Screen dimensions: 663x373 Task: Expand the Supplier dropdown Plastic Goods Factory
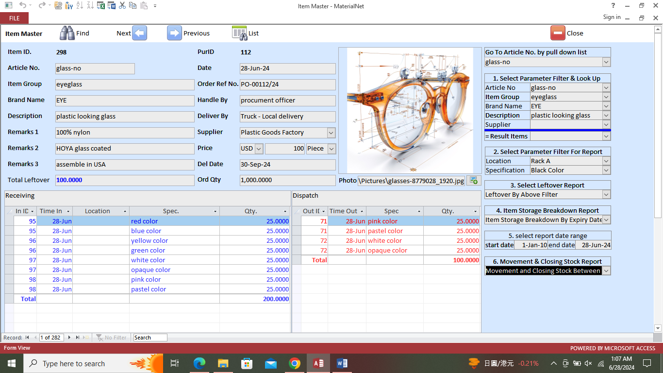point(331,133)
